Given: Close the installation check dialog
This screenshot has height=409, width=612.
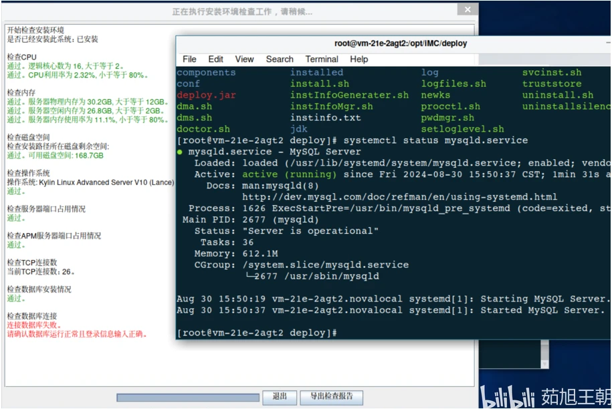Looking at the screenshot, I should coord(468,10).
